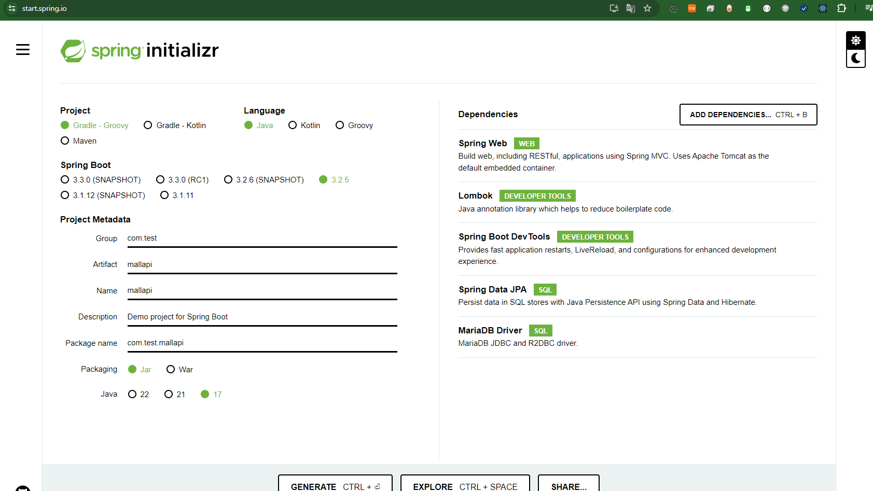Open the hamburger navigation menu
This screenshot has height=491, width=873.
coord(23,50)
